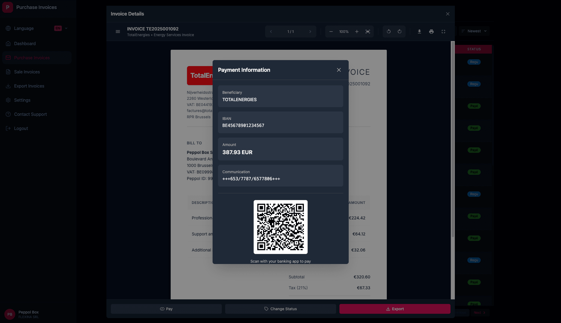
Task: Click the page indicator 1 / 1
Action: 290,32
